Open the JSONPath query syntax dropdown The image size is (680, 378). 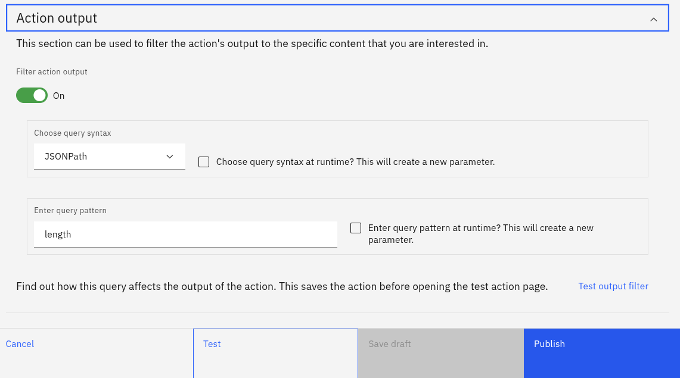click(110, 157)
